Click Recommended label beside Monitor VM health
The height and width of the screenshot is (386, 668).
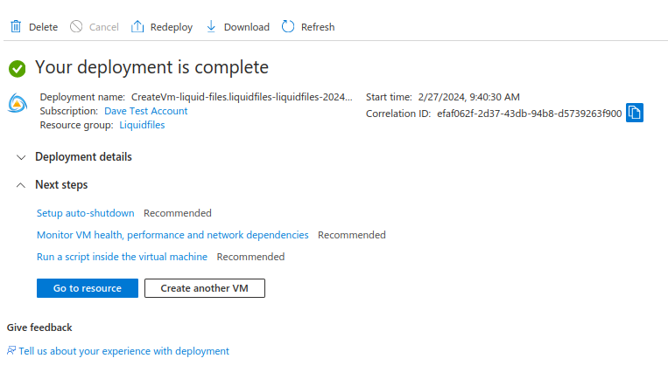351,235
